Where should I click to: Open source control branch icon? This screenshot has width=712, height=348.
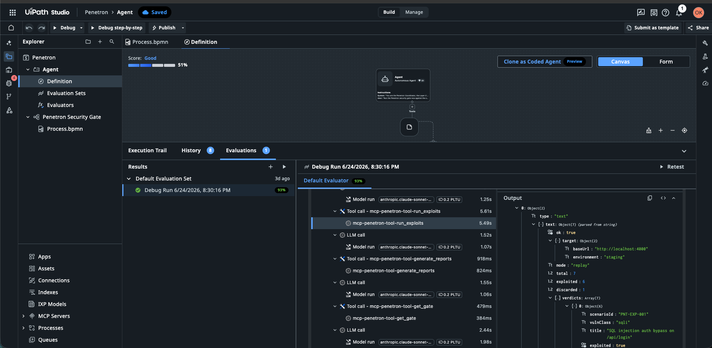(x=9, y=97)
